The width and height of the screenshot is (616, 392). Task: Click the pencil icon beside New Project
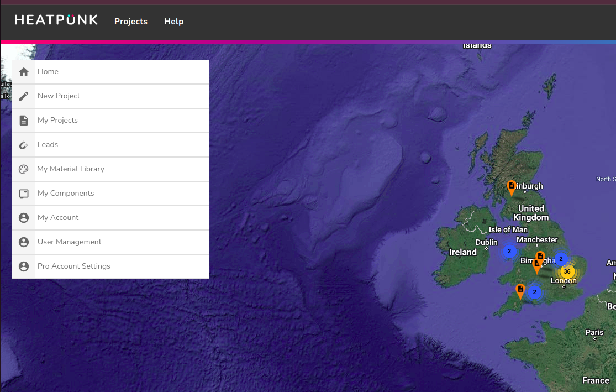[24, 96]
